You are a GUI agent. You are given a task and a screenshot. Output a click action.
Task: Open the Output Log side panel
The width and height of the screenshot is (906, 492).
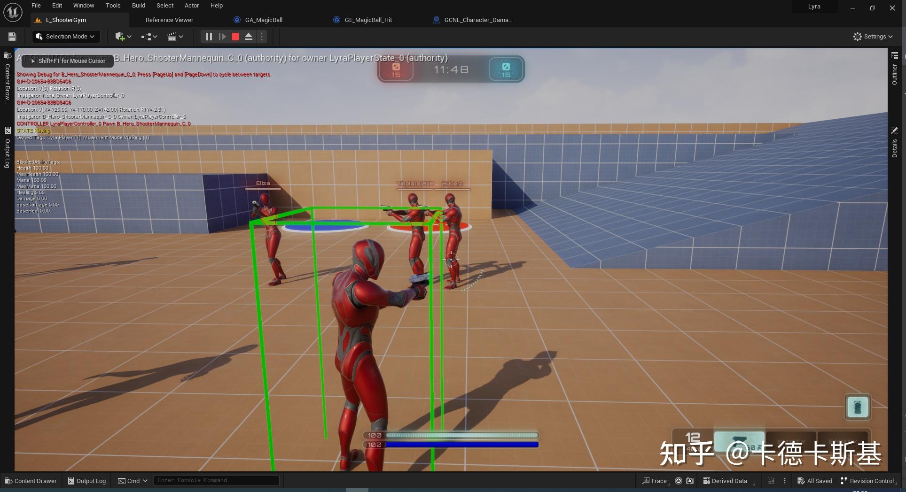7,147
